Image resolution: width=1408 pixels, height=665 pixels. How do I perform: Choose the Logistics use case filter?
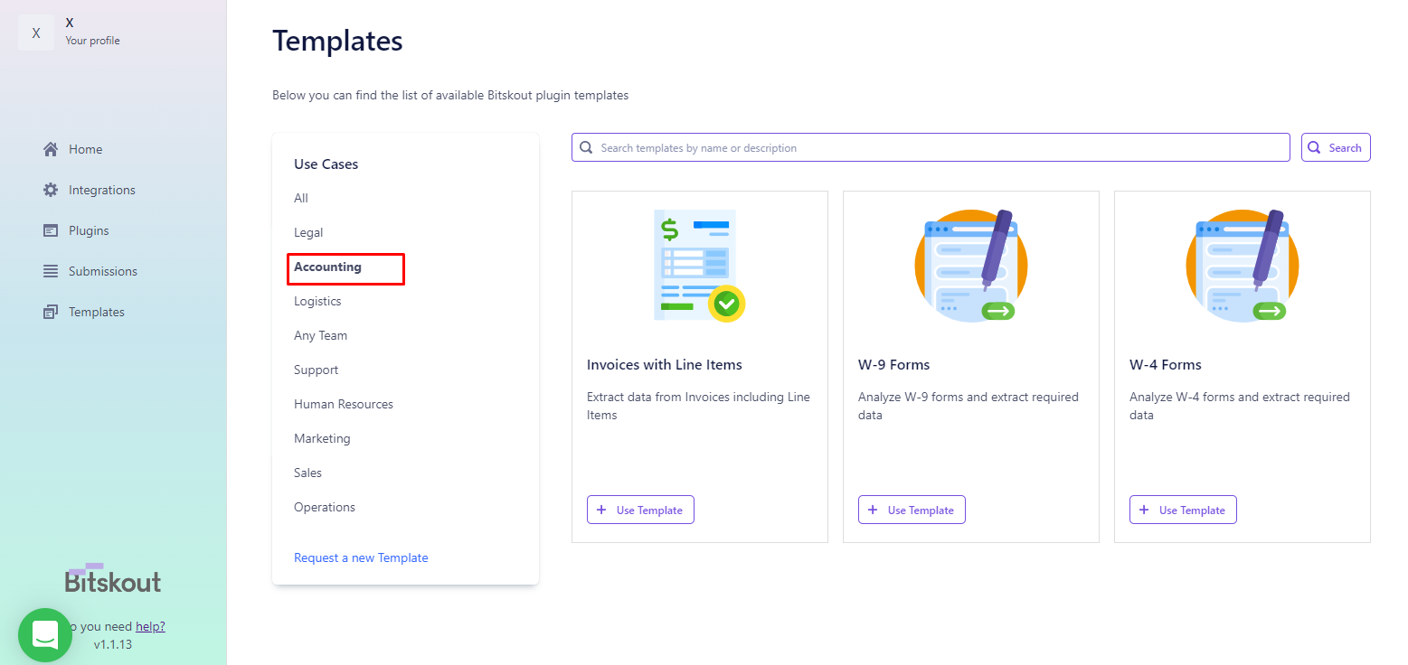(x=317, y=301)
